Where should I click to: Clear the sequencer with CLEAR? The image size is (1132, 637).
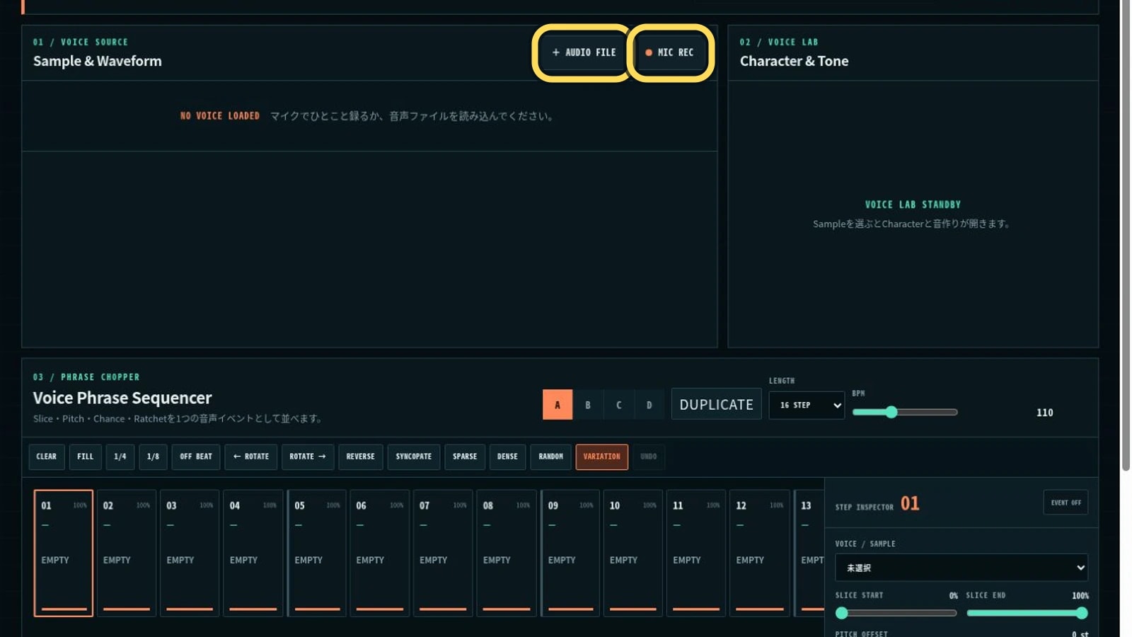pos(47,457)
